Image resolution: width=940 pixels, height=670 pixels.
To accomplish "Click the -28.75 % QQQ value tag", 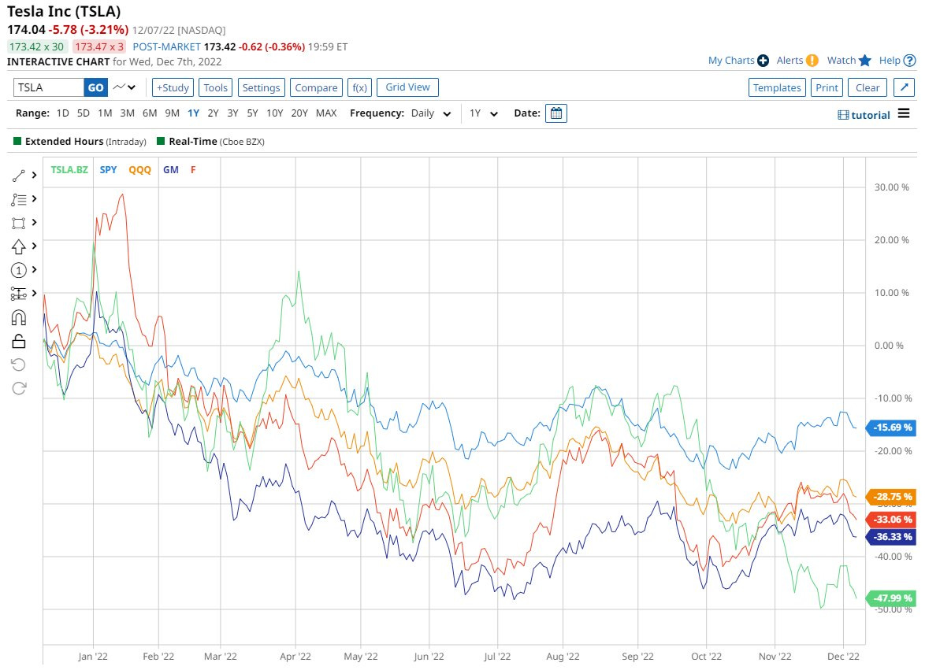I will (x=892, y=496).
